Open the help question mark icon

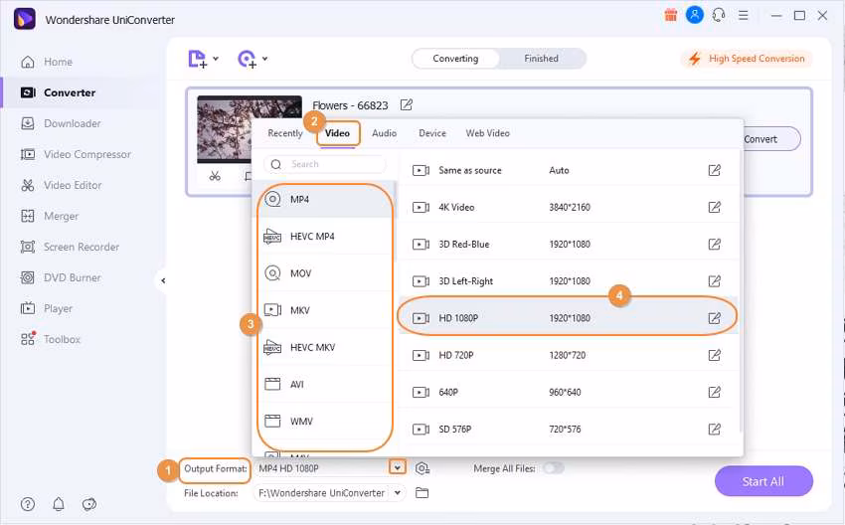coord(28,504)
